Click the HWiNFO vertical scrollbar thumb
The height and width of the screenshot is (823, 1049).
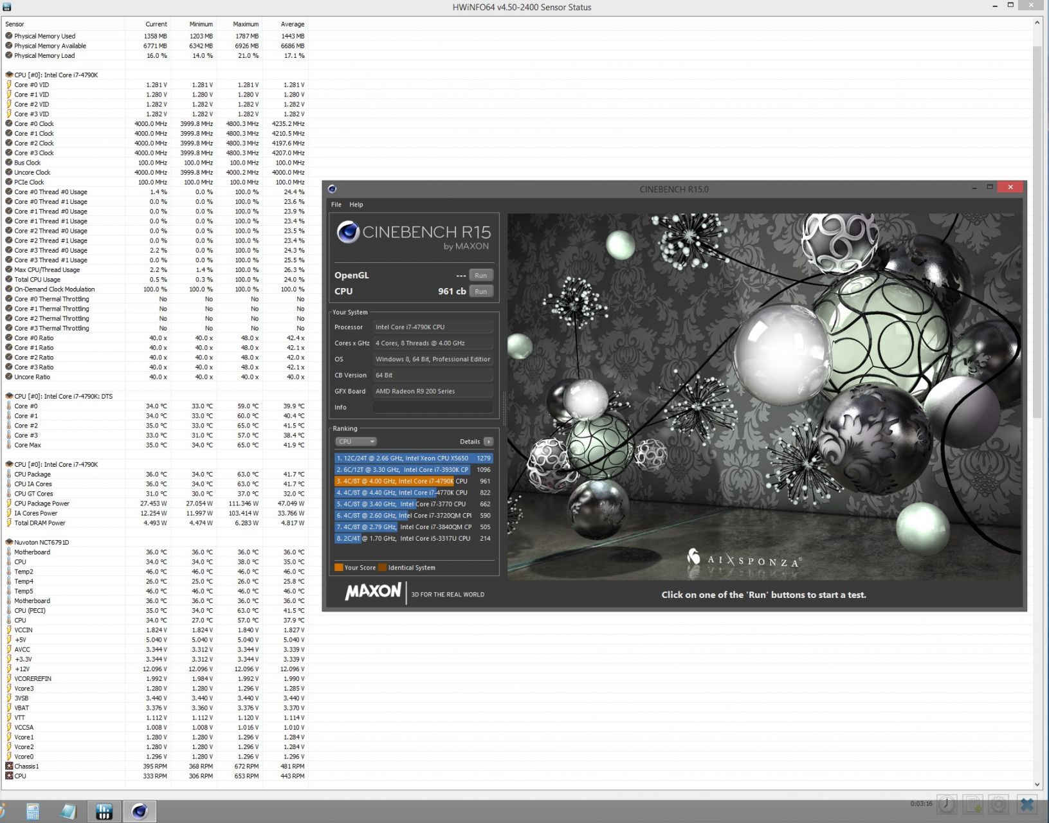(1037, 232)
